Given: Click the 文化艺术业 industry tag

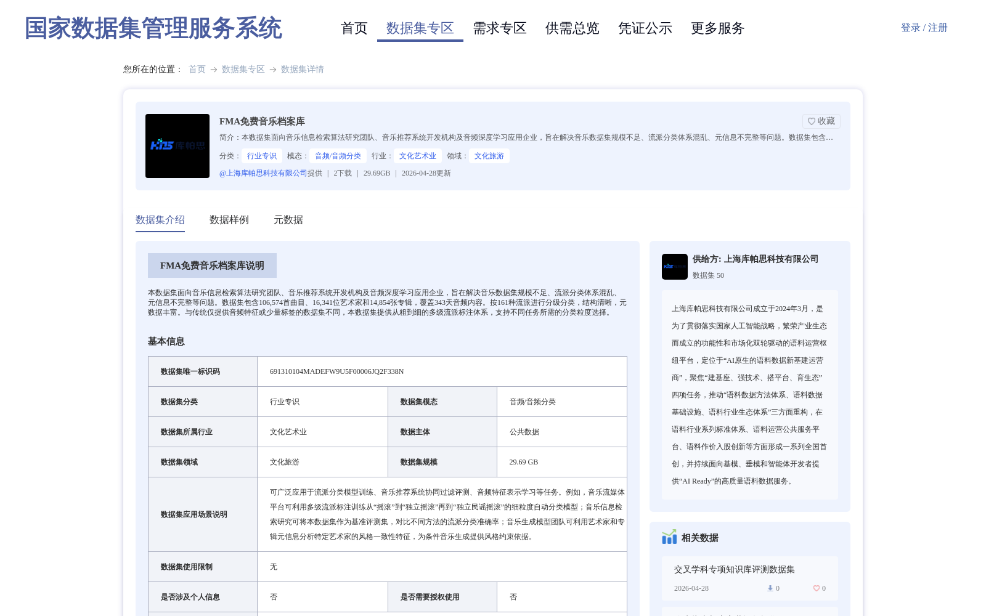Looking at the screenshot, I should 418,156.
